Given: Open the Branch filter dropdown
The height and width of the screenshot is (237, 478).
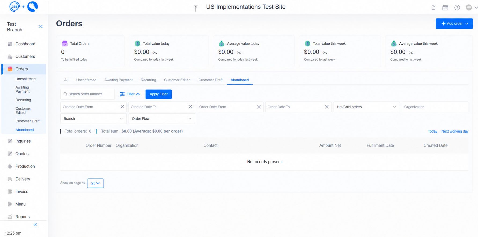Looking at the screenshot, I should tap(93, 119).
